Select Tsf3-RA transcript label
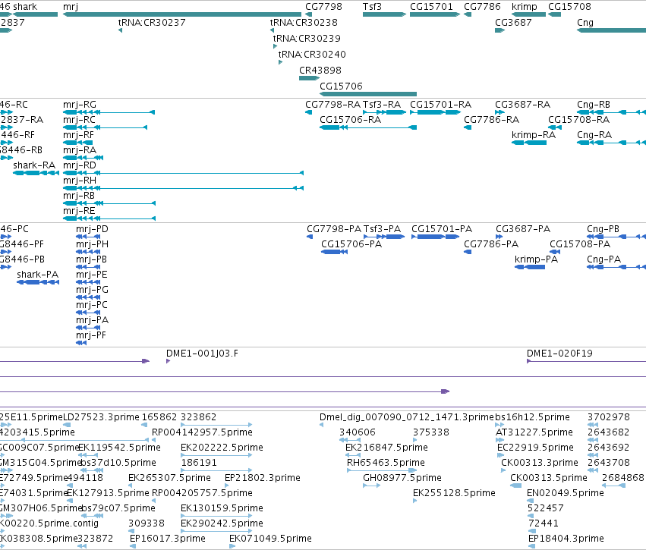The width and height of the screenshot is (646, 550). tap(382, 105)
